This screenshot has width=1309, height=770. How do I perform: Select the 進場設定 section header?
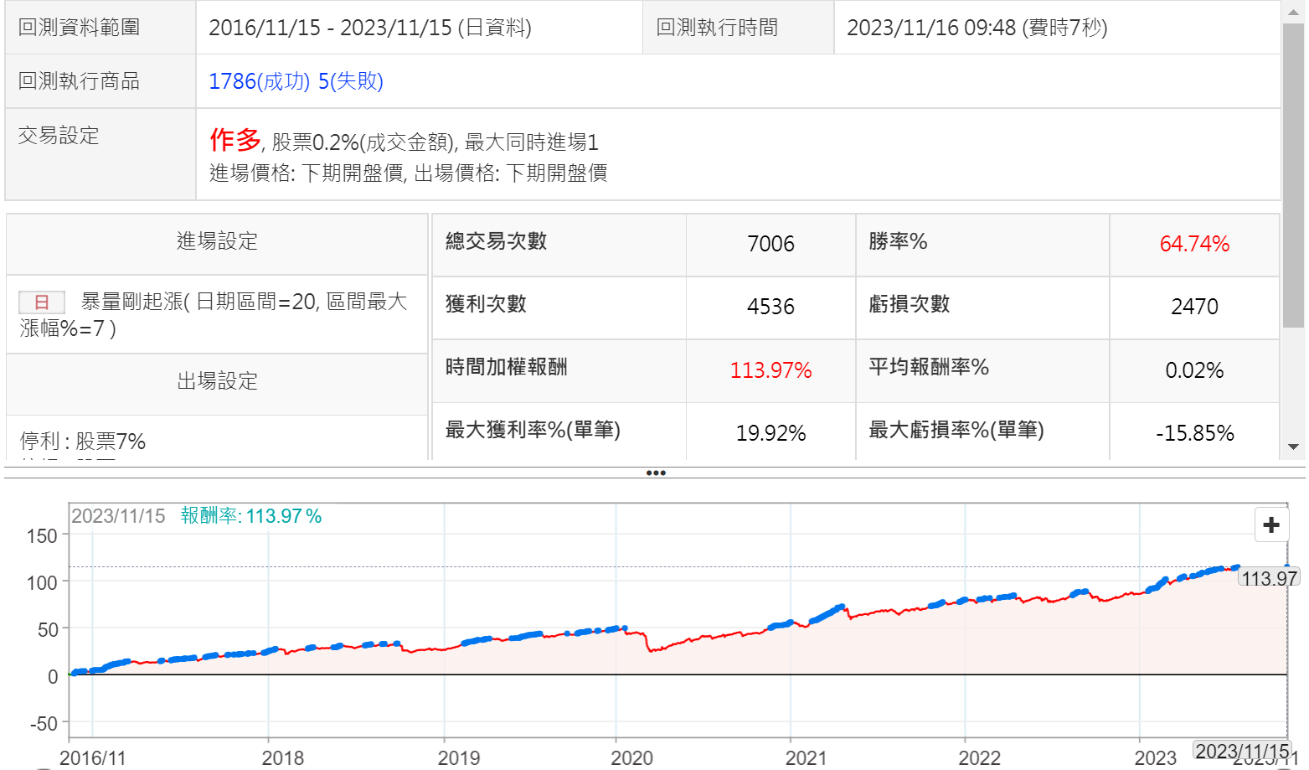tap(217, 242)
